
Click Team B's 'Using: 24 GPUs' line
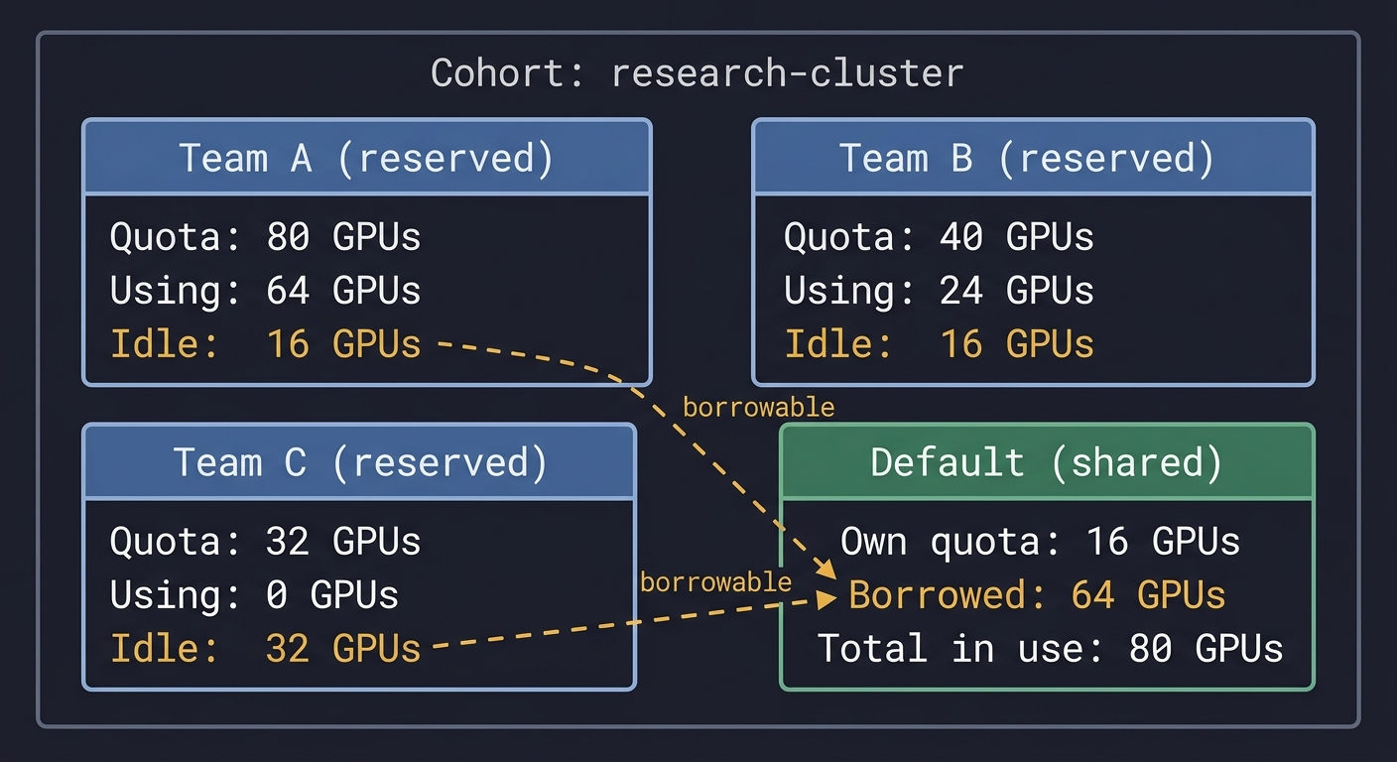939,291
